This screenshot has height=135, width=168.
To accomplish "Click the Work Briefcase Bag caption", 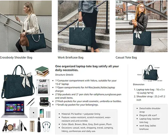I will [71, 58].
